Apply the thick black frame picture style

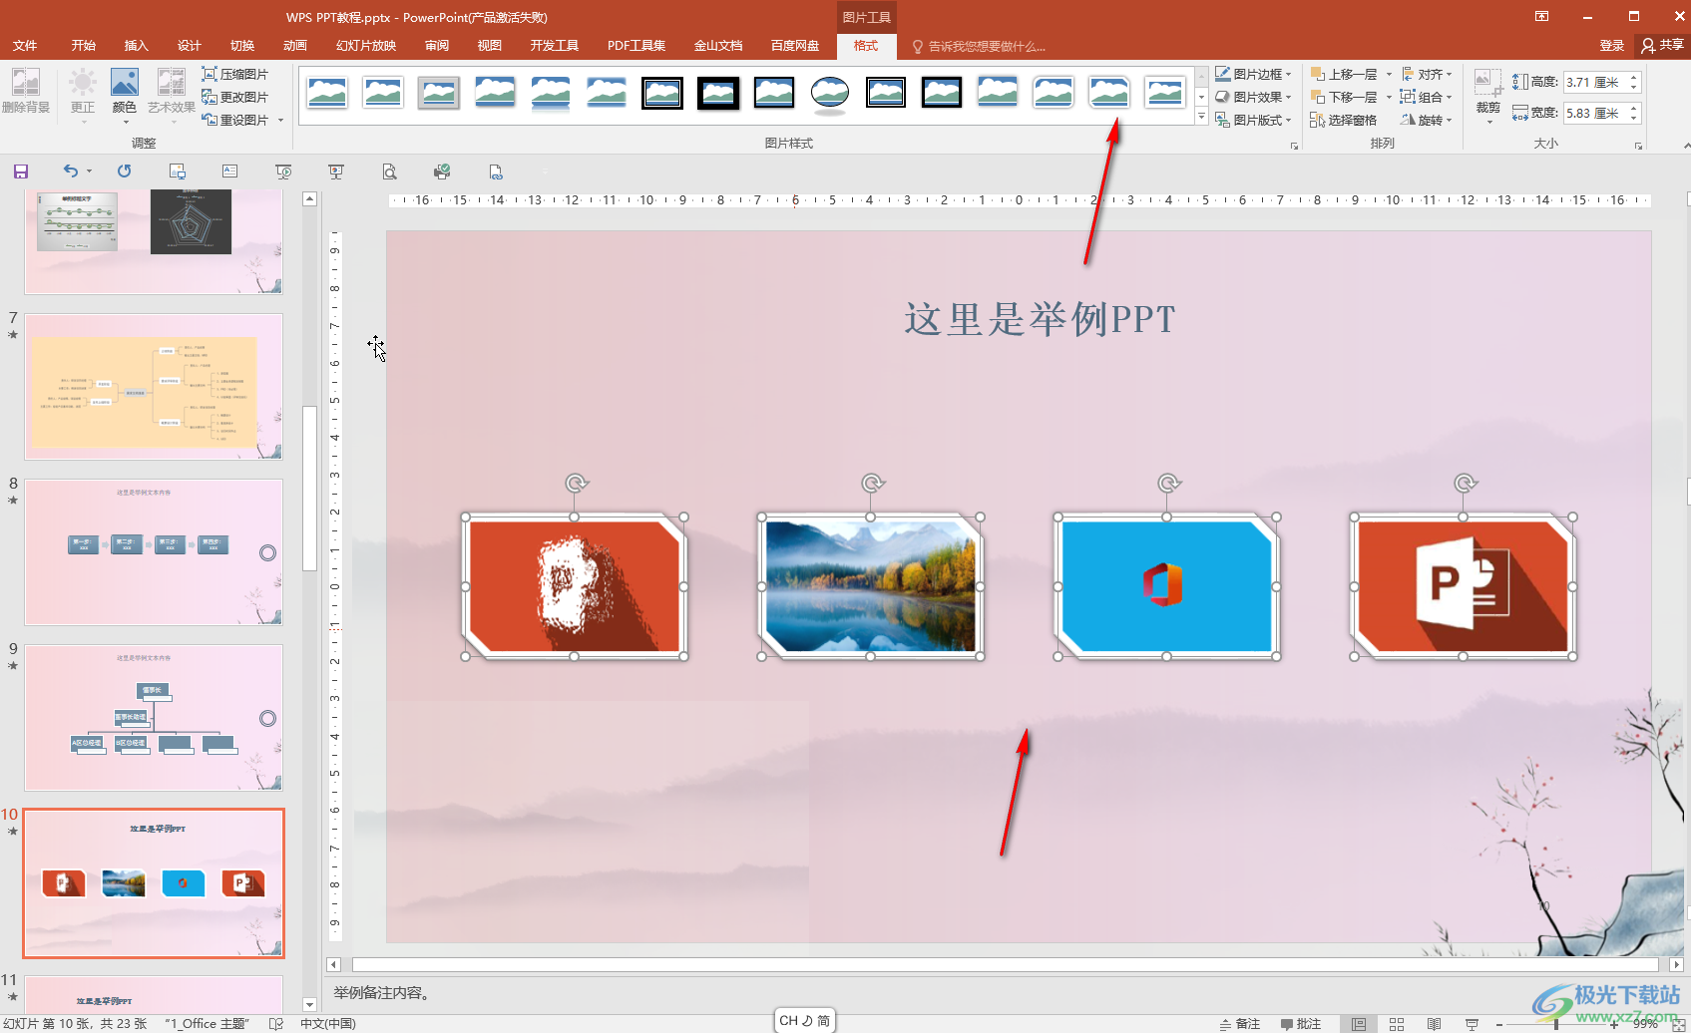[718, 93]
